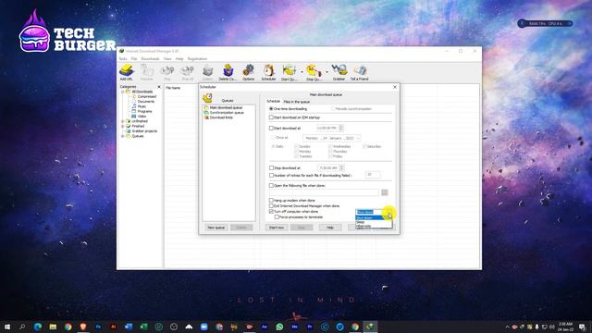This screenshot has height=333, width=592.
Task: Open the View menu
Action: [167, 59]
